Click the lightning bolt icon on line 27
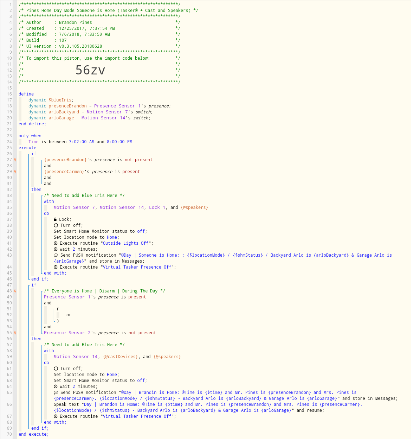414x442 pixels. pos(15,160)
